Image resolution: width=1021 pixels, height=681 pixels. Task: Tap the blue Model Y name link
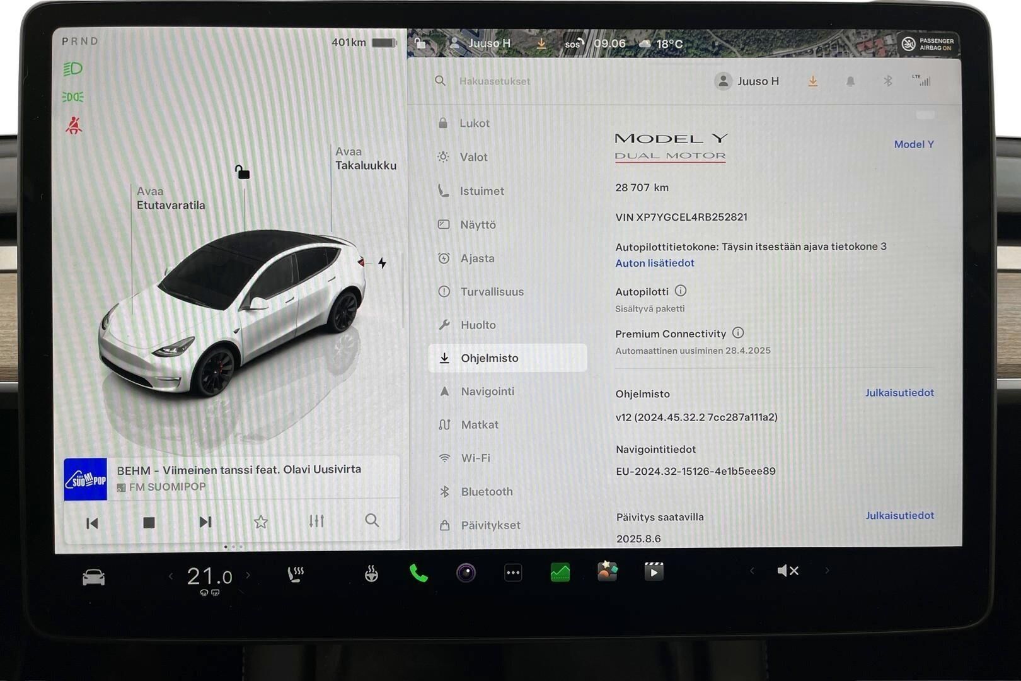pos(914,144)
